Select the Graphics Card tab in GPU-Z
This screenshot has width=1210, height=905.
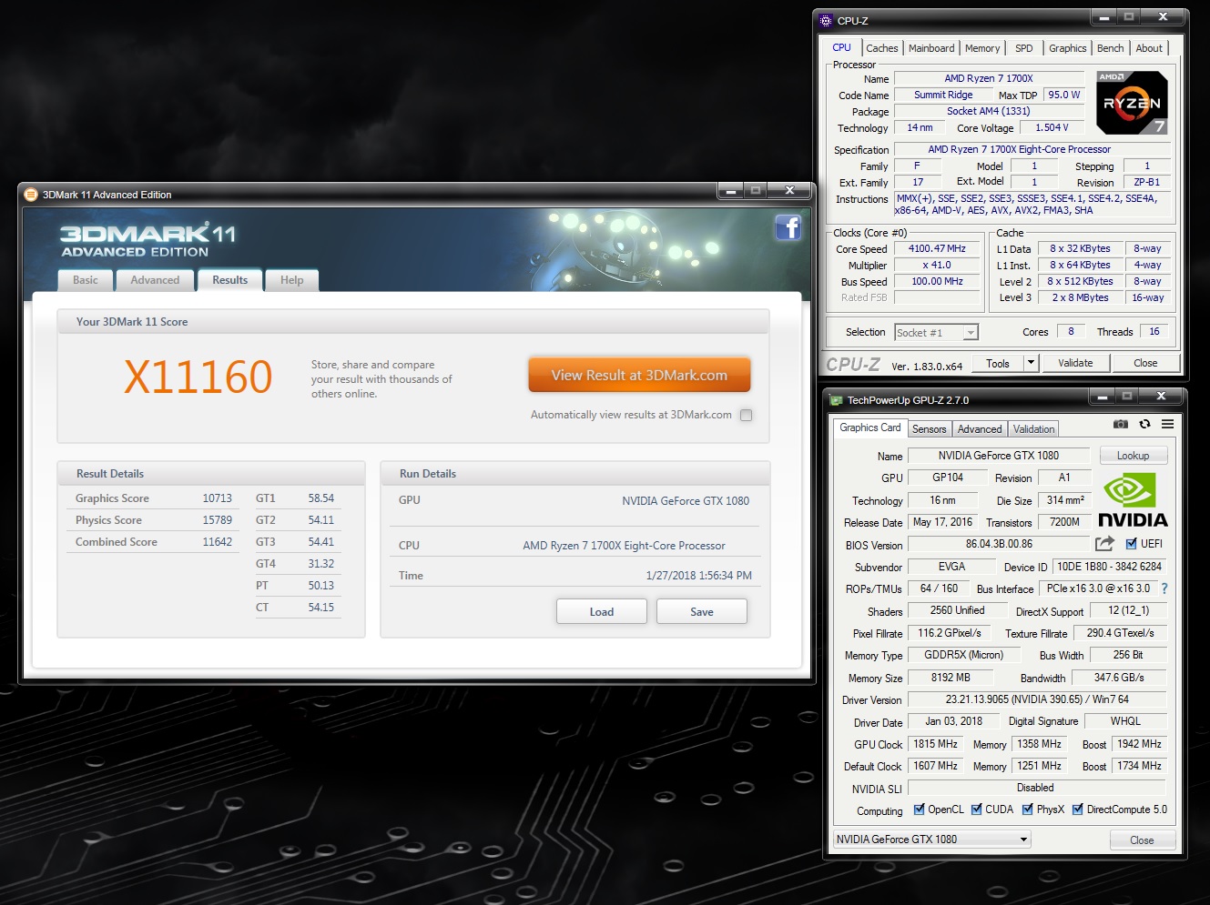point(870,427)
